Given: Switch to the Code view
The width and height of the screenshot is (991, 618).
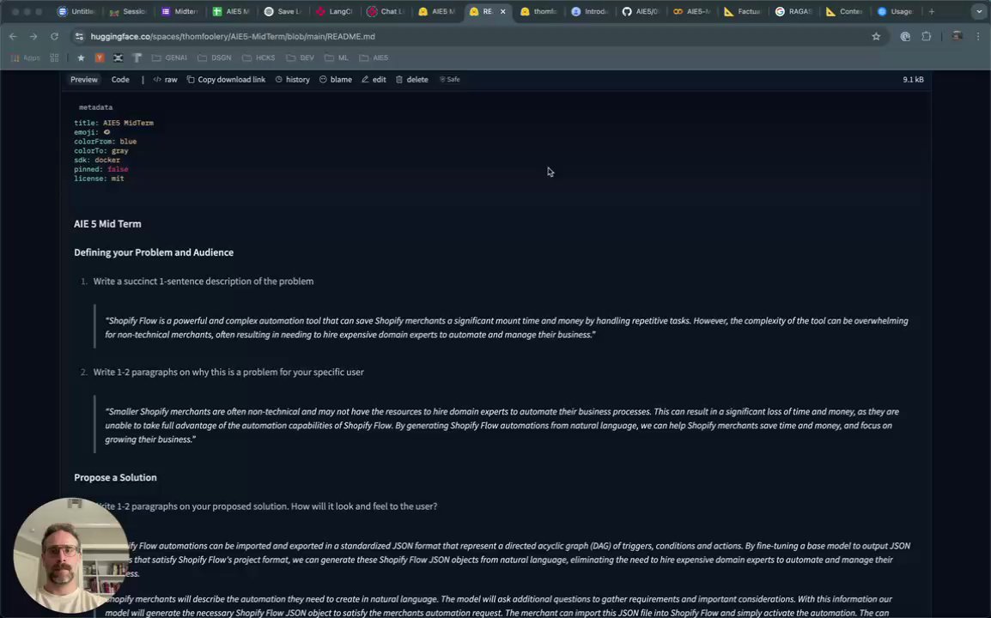Looking at the screenshot, I should click(x=120, y=80).
